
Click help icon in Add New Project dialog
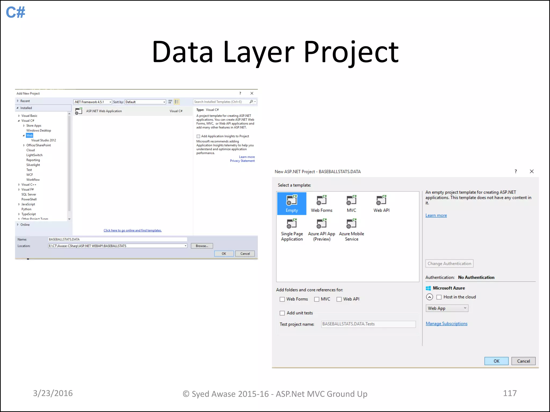[x=240, y=93]
